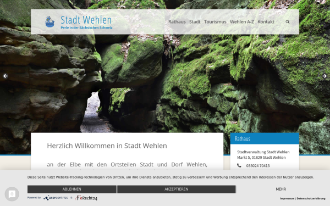Click the Stadt Wehlen crest logo
Image resolution: width=330 pixels, height=206 pixels.
click(50, 22)
